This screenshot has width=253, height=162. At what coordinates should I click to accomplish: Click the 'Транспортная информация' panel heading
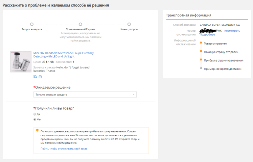189,15
